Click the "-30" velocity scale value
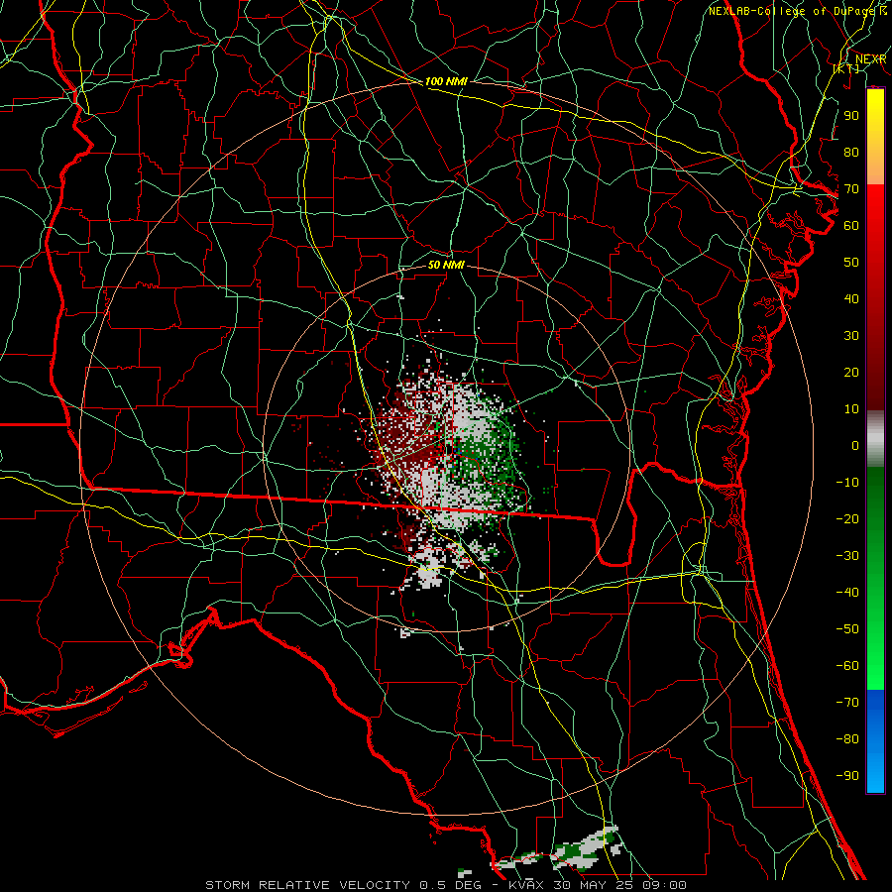The image size is (892, 892). coord(847,556)
